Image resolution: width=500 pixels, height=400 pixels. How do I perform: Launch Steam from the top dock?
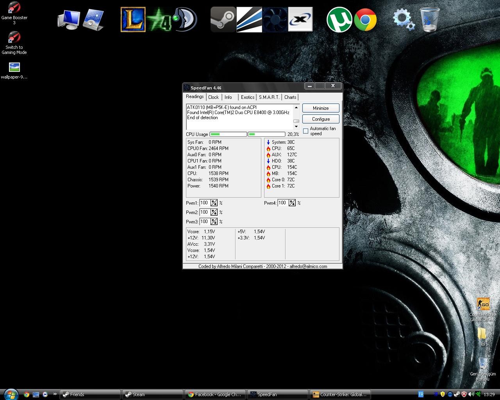click(223, 19)
